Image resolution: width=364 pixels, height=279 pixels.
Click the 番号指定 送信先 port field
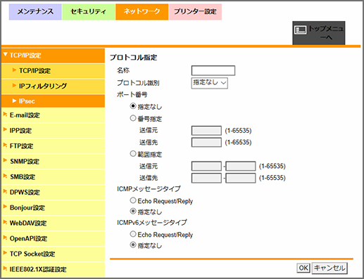pyautogui.click(x=206, y=143)
